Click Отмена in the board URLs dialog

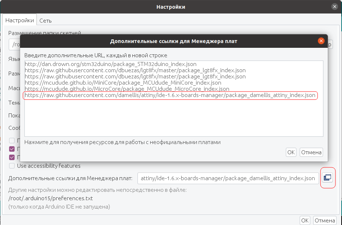click(x=311, y=152)
